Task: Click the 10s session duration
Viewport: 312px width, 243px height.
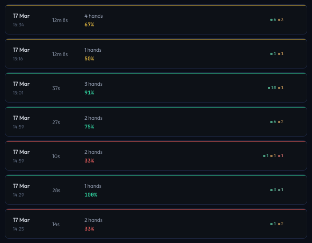Action: 56,156
